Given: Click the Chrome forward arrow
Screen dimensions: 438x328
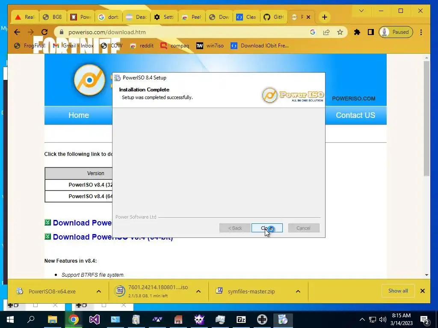Looking at the screenshot, I should (x=31, y=32).
